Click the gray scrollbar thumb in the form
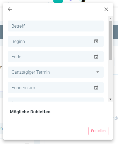Viewport: 118px width, 144px height. click(110, 40)
